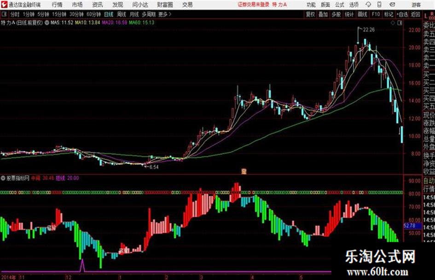Click the mobile phone icon
The height and width of the screenshot is (280, 435).
(379, 5)
